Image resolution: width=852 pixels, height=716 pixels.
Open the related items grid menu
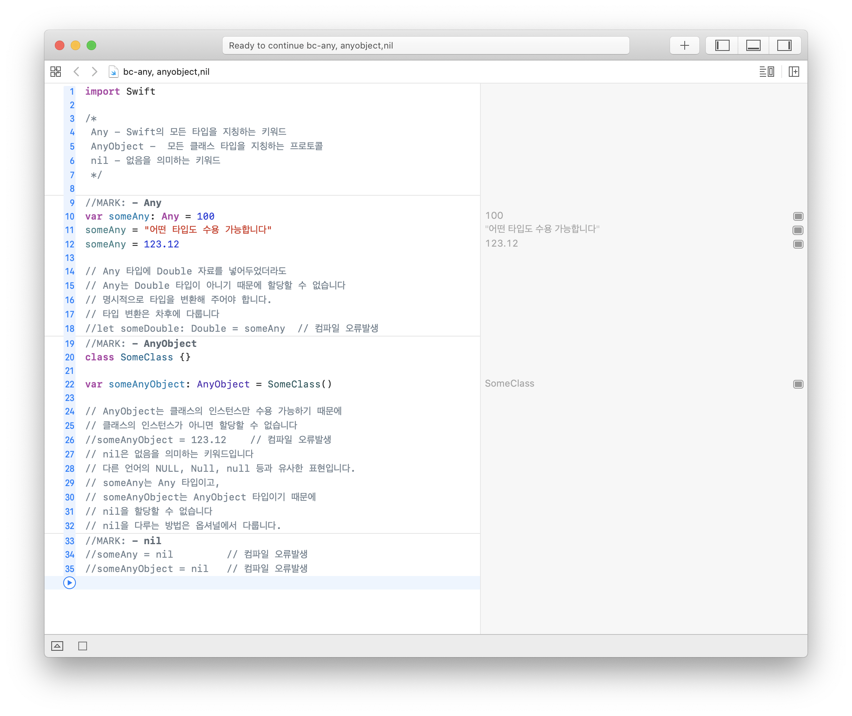(x=56, y=72)
